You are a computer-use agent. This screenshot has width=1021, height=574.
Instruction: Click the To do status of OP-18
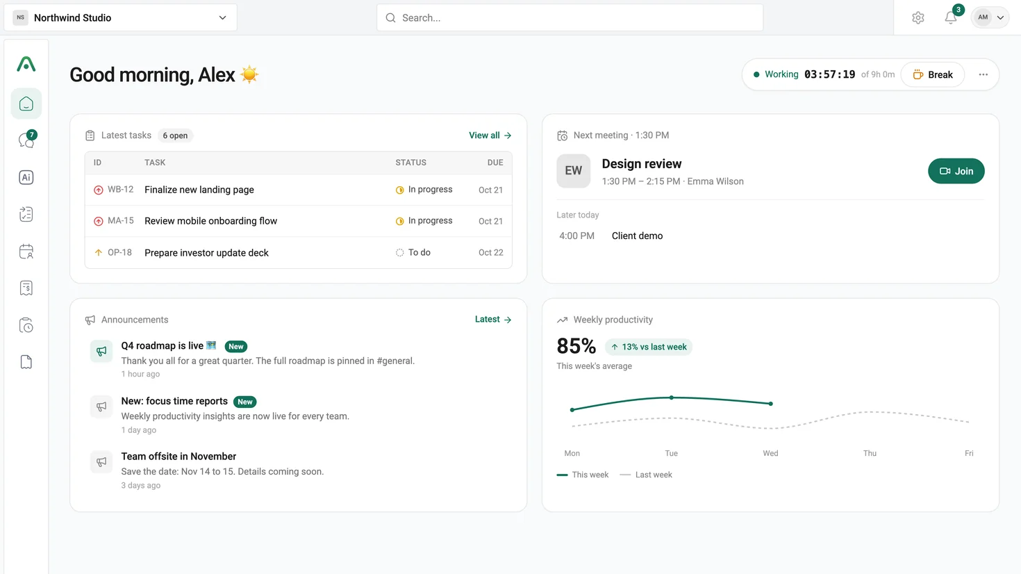click(413, 253)
